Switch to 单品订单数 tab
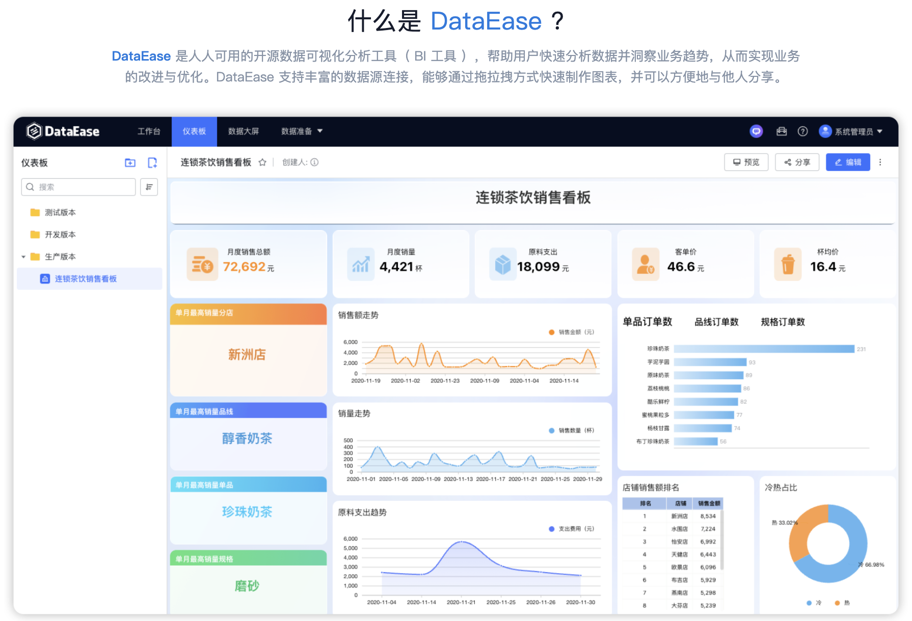912x621 pixels. (648, 322)
